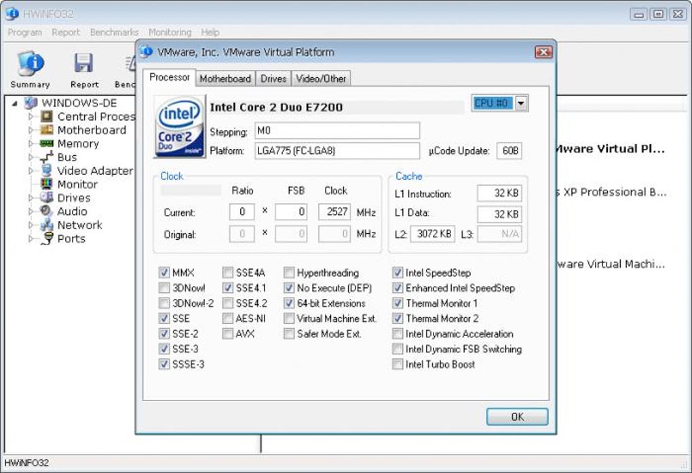Click the Intel Core 2 Duo logo
This screenshot has width=692, height=473.
click(x=180, y=127)
